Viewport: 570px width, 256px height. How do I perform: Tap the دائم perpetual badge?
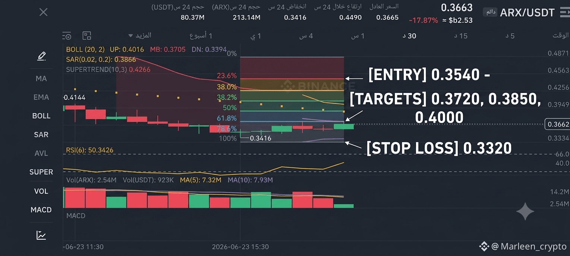coord(491,12)
